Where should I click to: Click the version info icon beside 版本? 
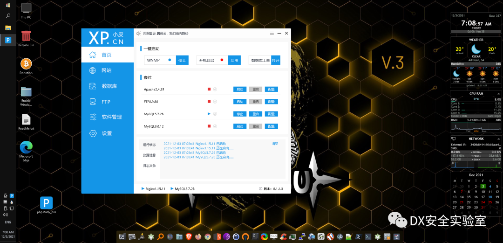[x=260, y=189]
